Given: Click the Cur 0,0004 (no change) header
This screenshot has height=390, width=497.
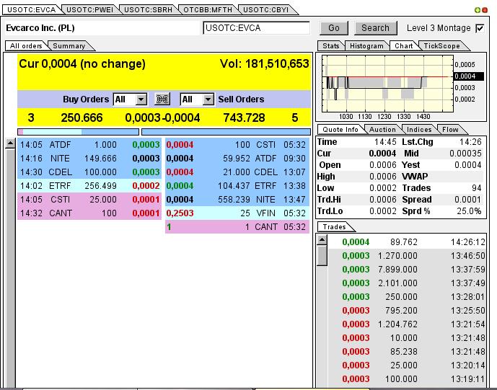Looking at the screenshot, I should coord(82,63).
